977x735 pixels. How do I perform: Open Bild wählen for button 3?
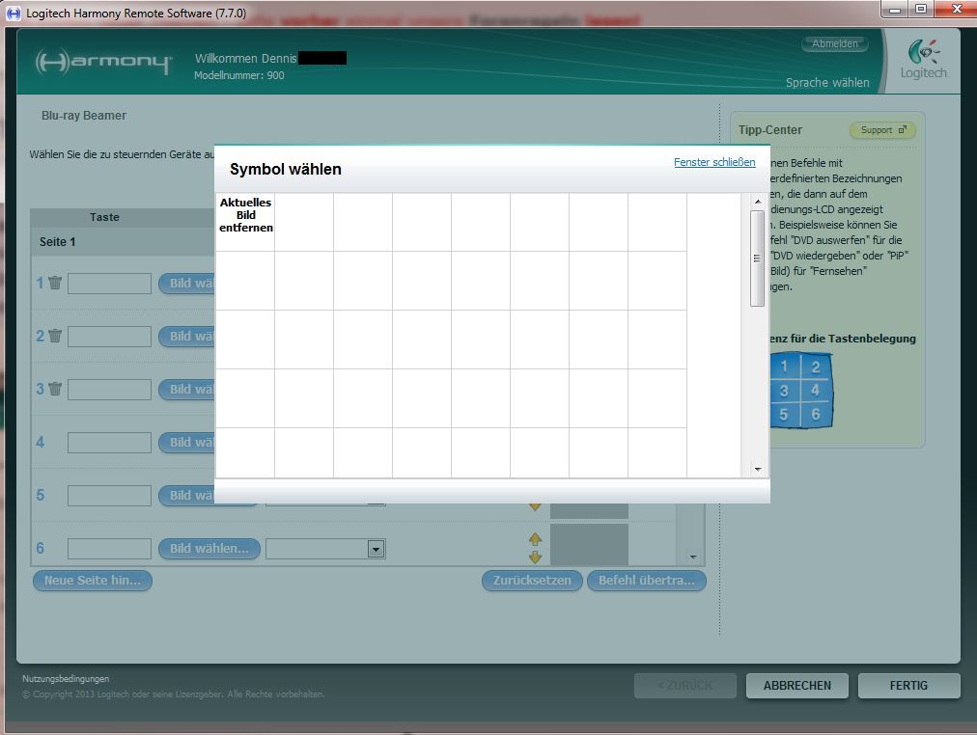point(186,390)
